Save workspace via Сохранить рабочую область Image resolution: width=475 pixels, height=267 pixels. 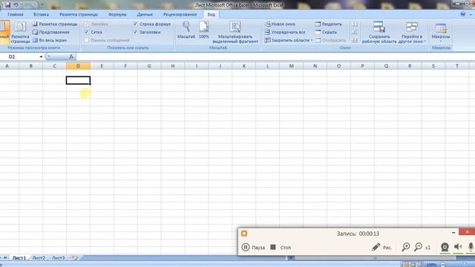[379, 32]
